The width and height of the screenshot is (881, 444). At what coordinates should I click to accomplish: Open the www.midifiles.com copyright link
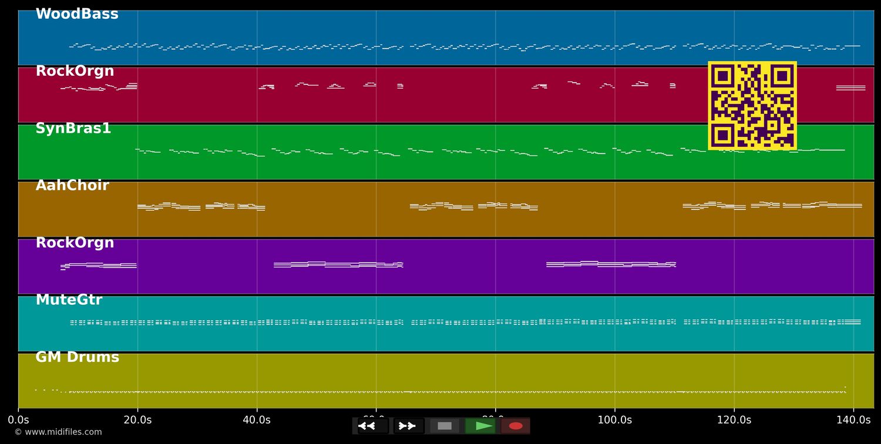click(58, 432)
